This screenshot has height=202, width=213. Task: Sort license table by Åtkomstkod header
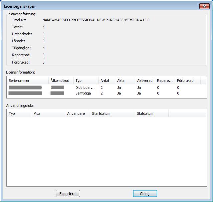point(61,81)
